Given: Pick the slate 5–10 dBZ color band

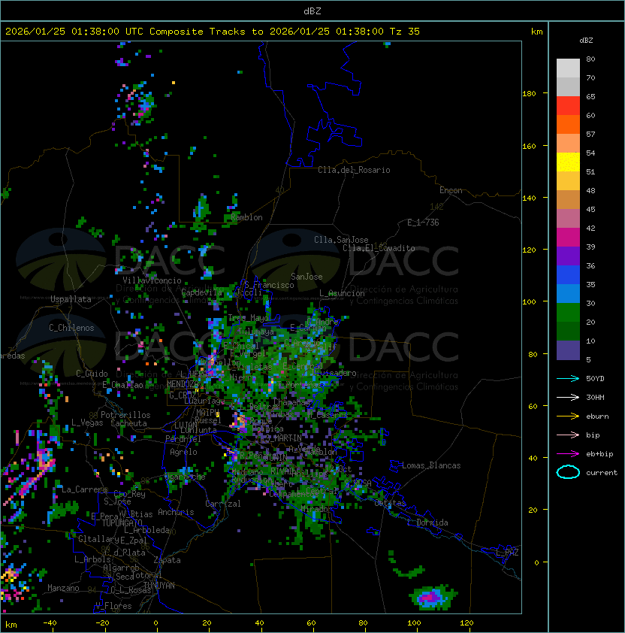Looking at the screenshot, I should click(x=568, y=350).
